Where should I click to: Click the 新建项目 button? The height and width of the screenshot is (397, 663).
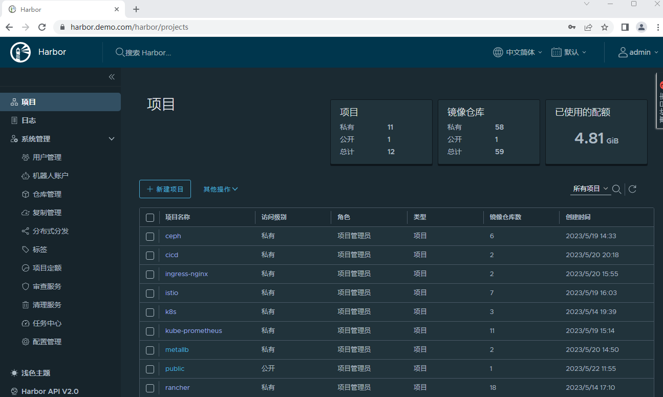point(165,189)
